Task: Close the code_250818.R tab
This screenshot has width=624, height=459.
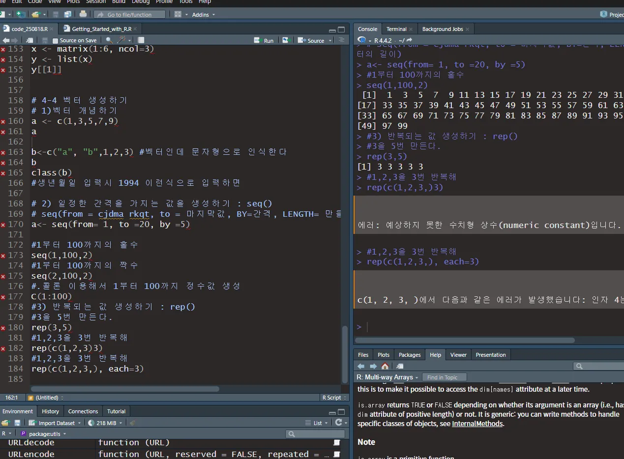Action: [52, 29]
